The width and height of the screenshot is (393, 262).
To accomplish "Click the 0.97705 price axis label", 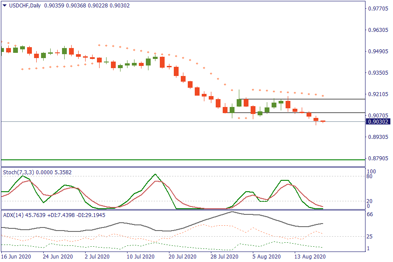I will click(378, 9).
